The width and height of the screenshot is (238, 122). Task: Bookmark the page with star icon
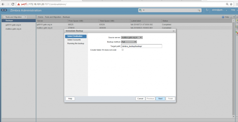[231, 4]
